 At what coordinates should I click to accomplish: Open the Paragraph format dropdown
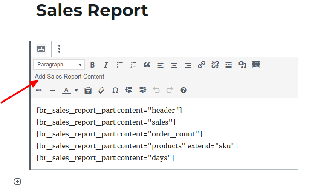coord(59,65)
